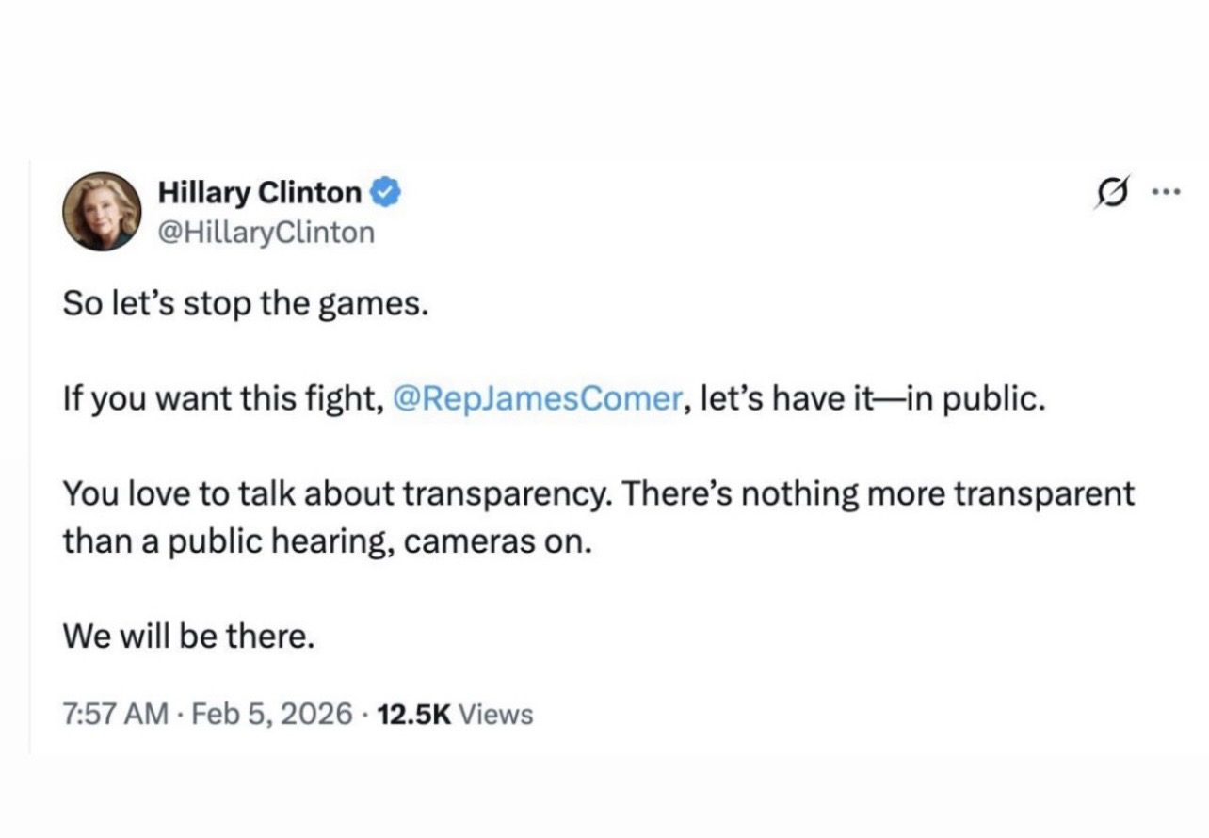The height and width of the screenshot is (838, 1209).
Task: Open the @HillaryClinton handle link
Action: point(266,232)
